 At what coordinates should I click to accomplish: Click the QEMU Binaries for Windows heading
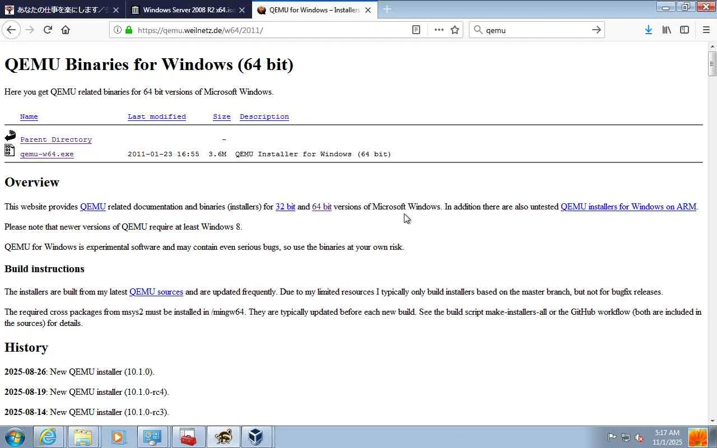point(149,64)
